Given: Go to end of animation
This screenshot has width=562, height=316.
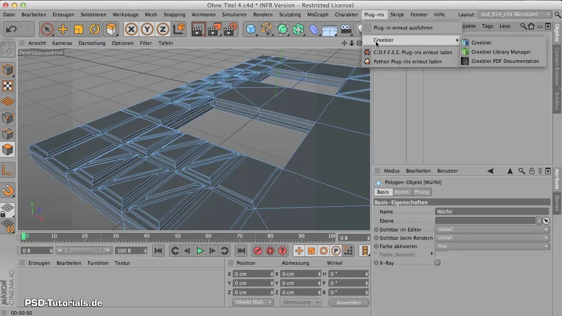Looking at the screenshot, I should pyautogui.click(x=241, y=251).
